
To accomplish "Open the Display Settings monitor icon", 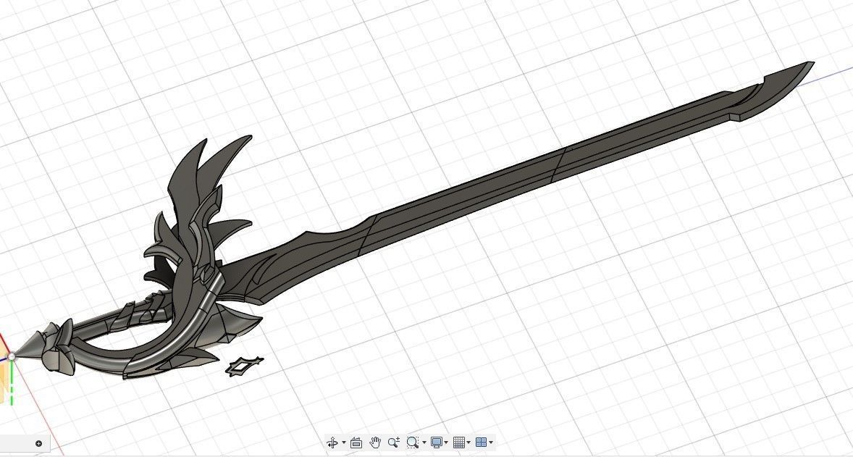I will [x=437, y=443].
